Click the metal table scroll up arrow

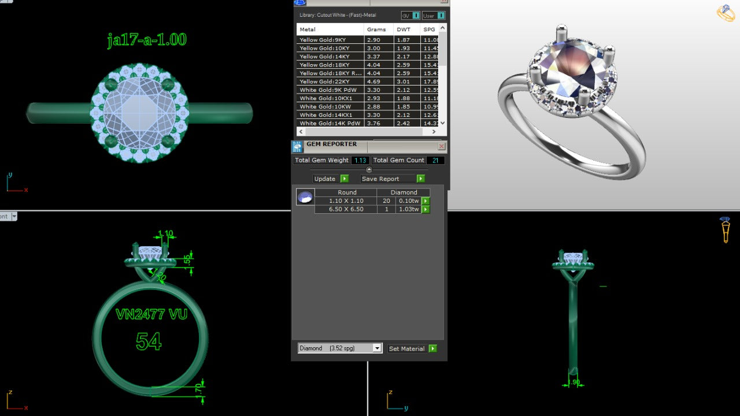(x=443, y=27)
